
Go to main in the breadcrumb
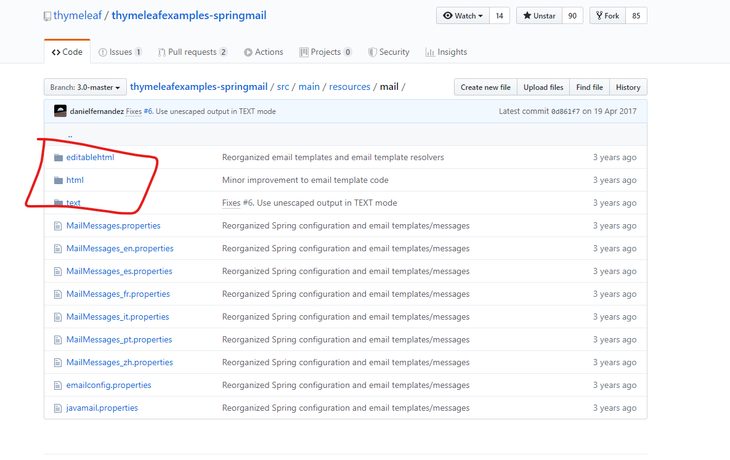(309, 87)
